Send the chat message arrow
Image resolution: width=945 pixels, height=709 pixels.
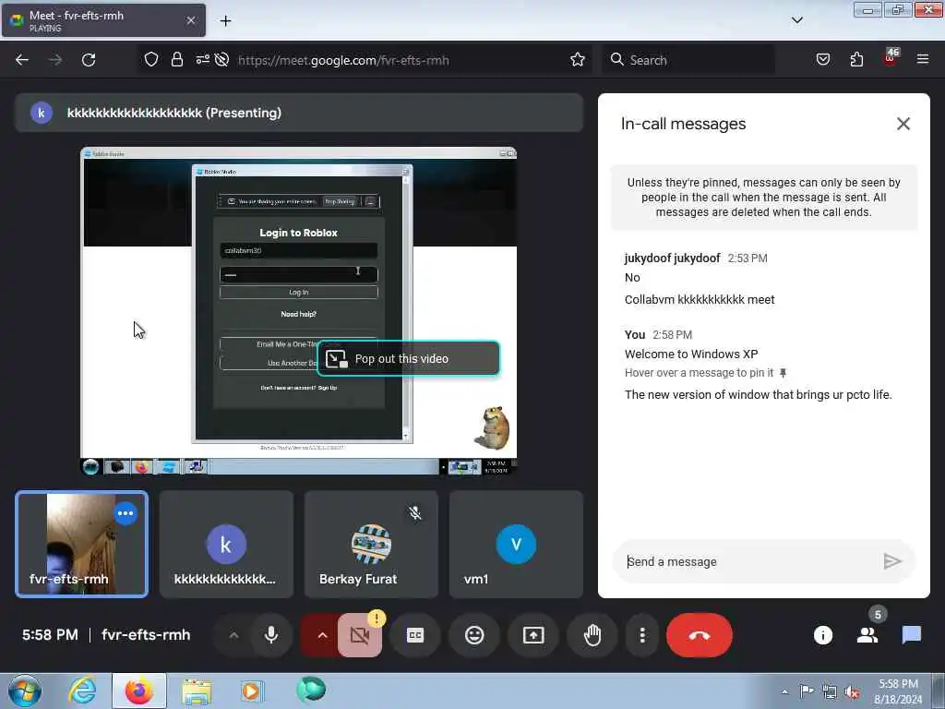(892, 561)
